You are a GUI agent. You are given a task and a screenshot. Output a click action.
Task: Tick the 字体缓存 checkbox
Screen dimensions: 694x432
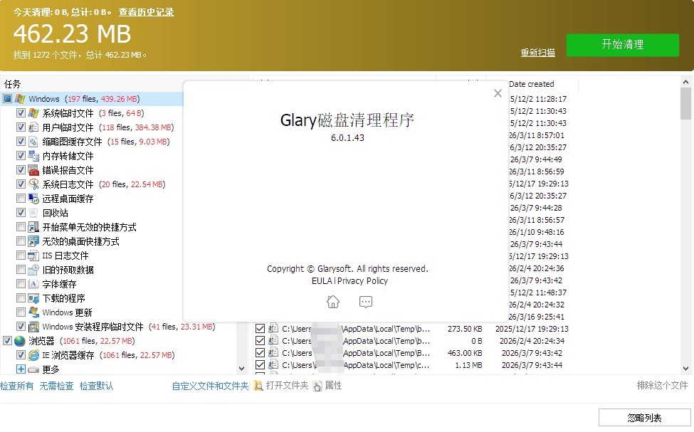click(21, 284)
